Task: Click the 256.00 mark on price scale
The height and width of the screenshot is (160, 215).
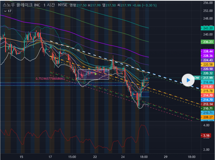Action: tap(207, 3)
